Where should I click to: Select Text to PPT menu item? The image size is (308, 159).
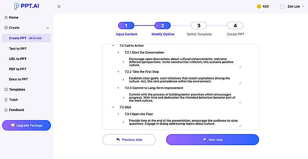18,48
